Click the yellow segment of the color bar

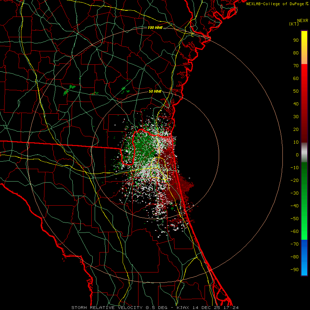point(304,48)
